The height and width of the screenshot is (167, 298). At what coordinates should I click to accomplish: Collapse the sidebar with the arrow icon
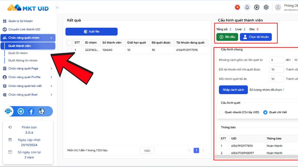click(x=57, y=7)
